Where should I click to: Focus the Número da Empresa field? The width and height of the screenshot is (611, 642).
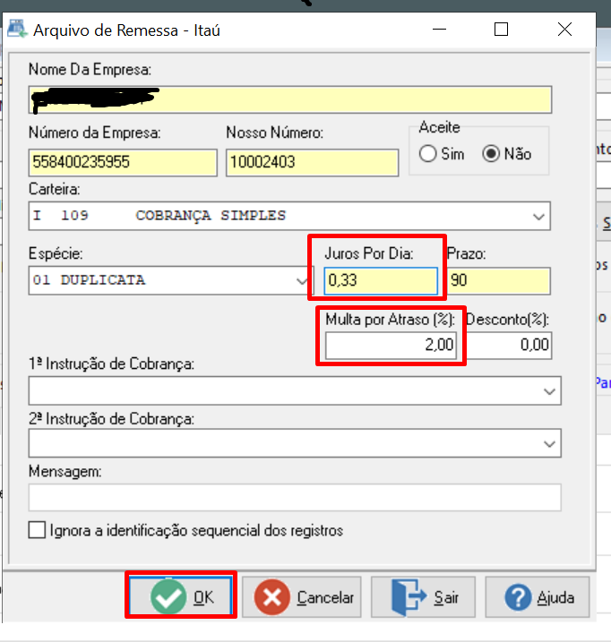coord(123,163)
